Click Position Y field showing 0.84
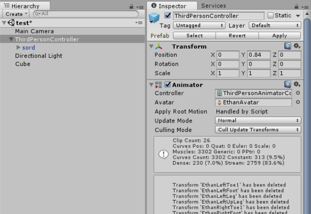This screenshot has height=214, width=311. point(259,55)
